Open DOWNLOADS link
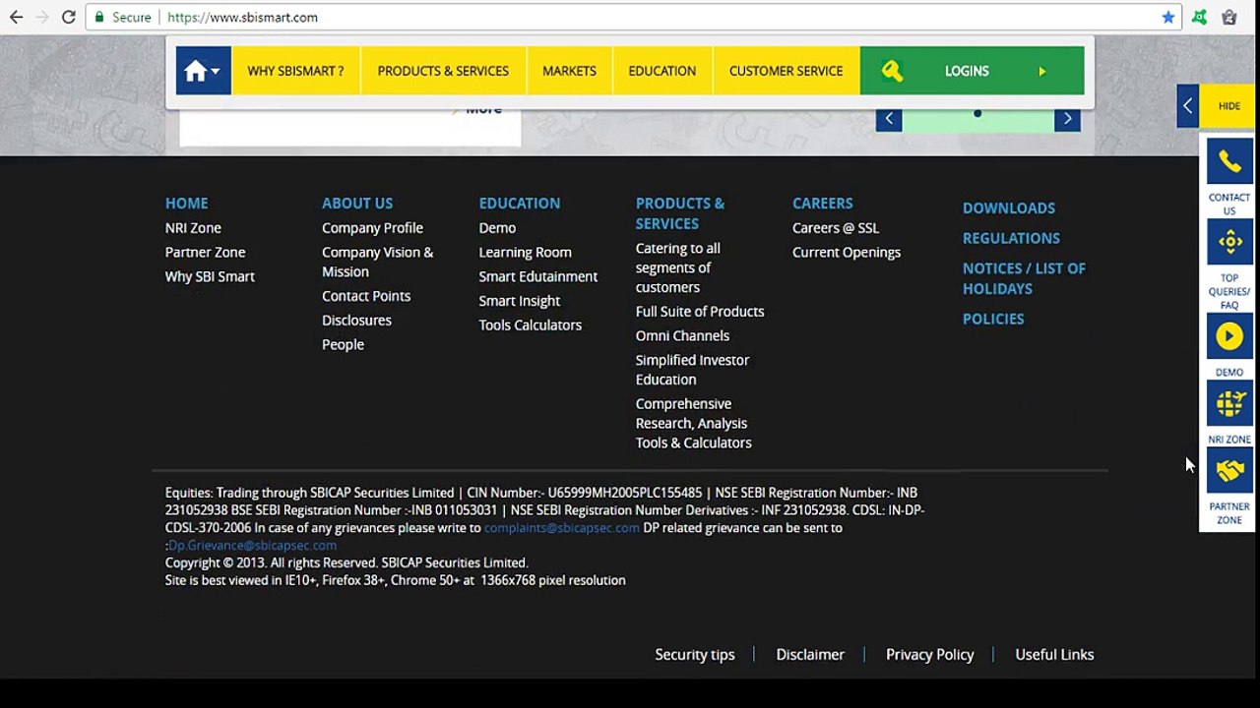This screenshot has height=708, width=1260. tap(1009, 208)
